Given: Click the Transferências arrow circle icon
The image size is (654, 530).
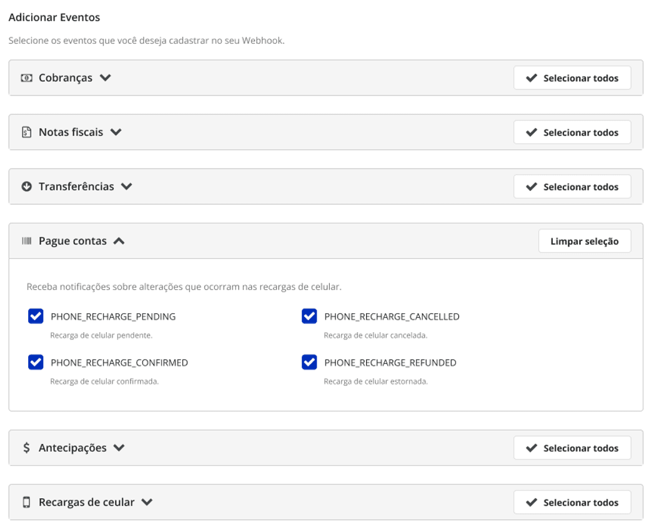Looking at the screenshot, I should pos(27,187).
